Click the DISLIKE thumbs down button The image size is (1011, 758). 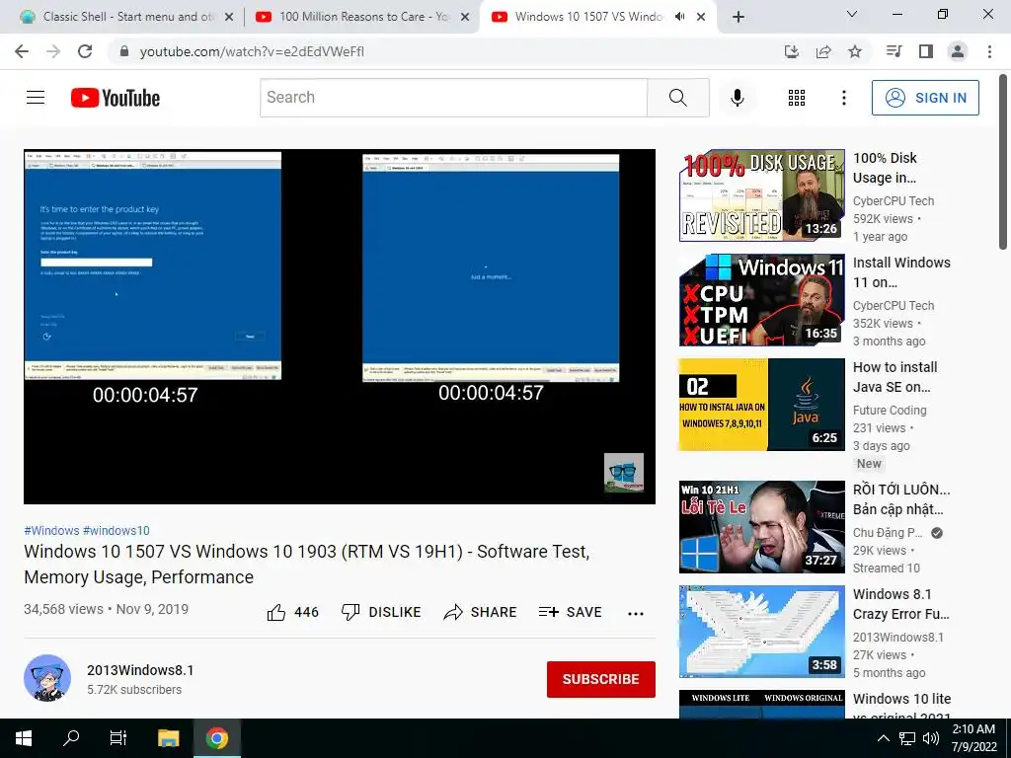click(381, 612)
